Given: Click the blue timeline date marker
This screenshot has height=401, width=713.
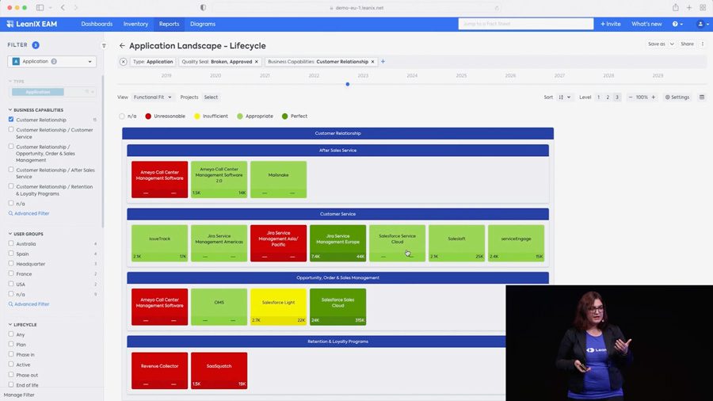Looking at the screenshot, I should tap(348, 84).
